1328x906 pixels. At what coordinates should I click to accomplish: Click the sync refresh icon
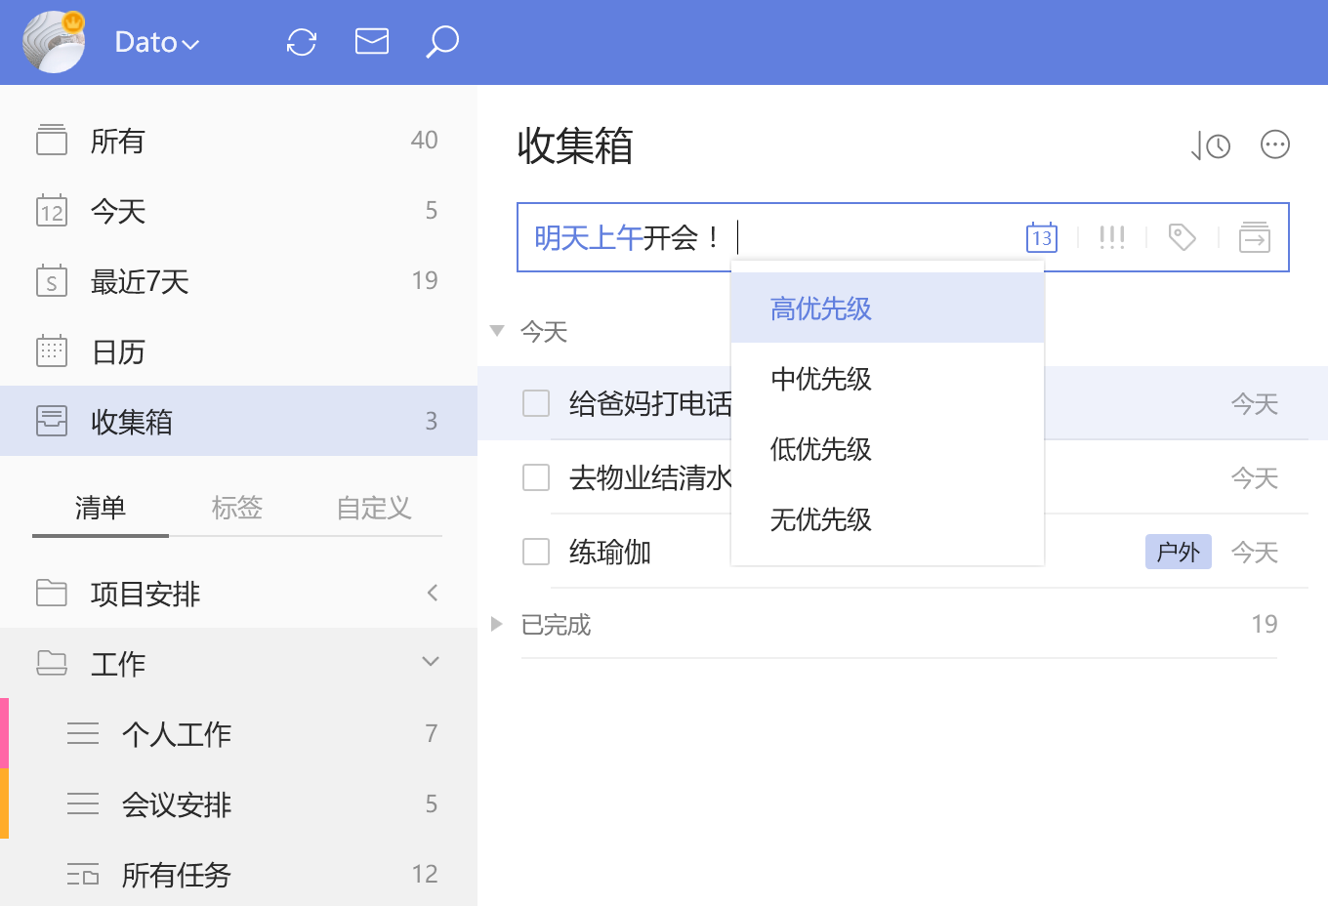click(302, 42)
